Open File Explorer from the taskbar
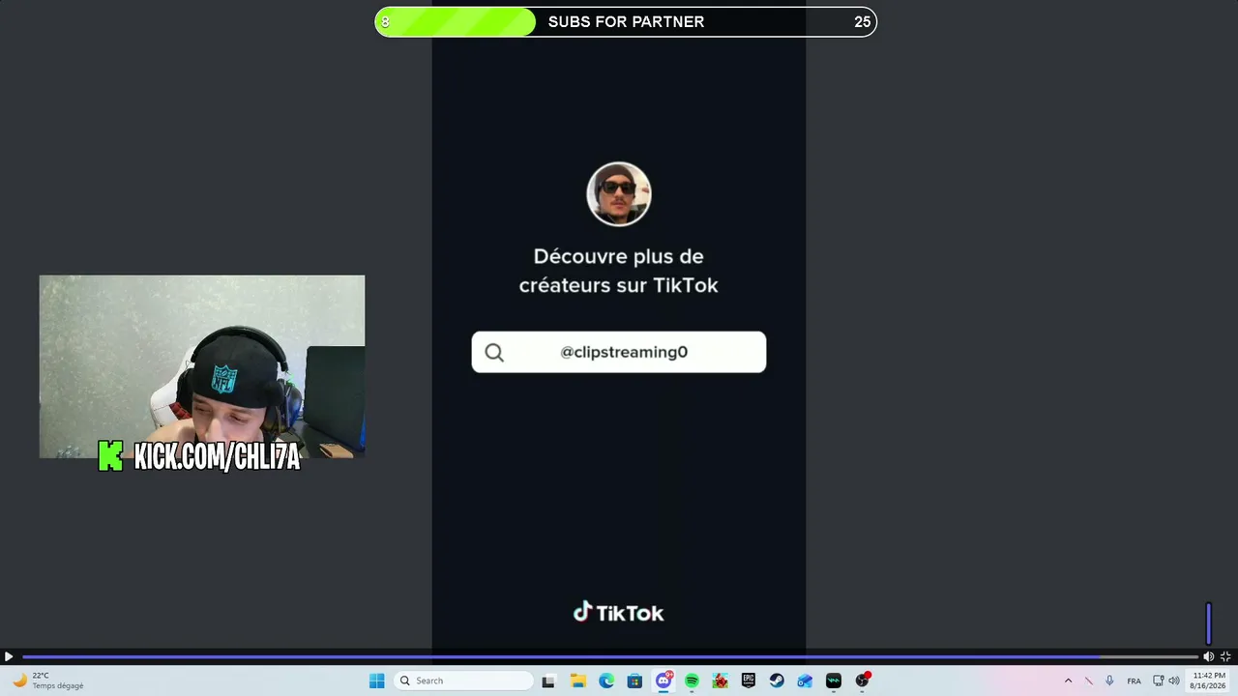 577,681
